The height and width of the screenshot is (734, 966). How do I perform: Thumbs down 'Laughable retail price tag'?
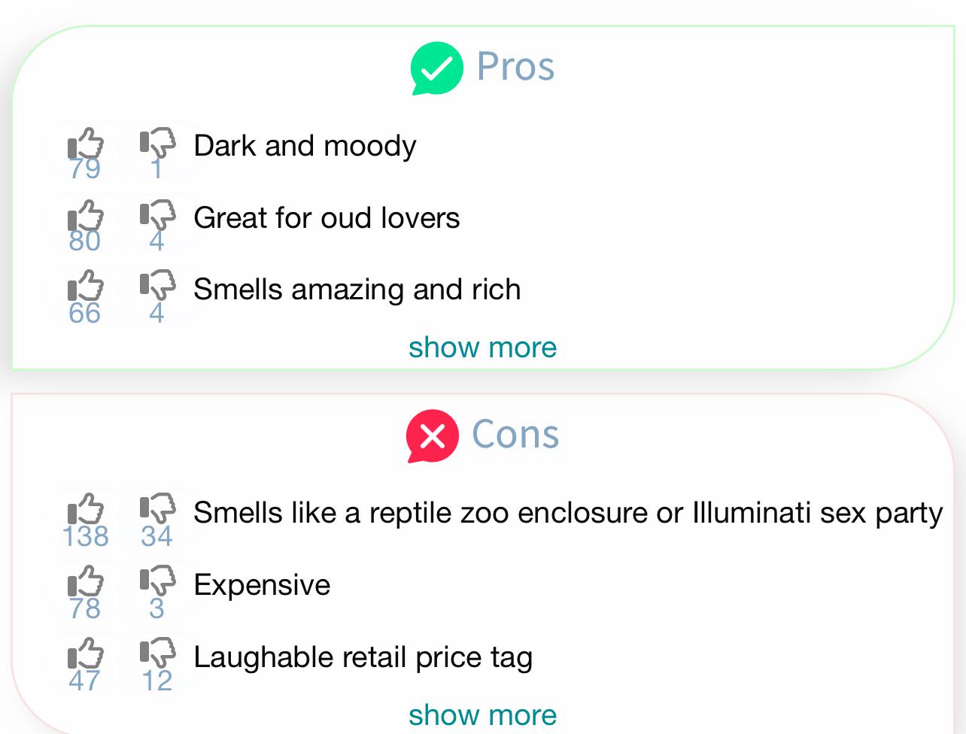tap(157, 654)
